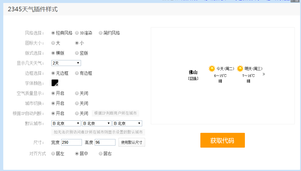The height and width of the screenshot is (171, 301).
Task: Open the 显示几天天气 dropdown showing 2天
Action: 66,63
